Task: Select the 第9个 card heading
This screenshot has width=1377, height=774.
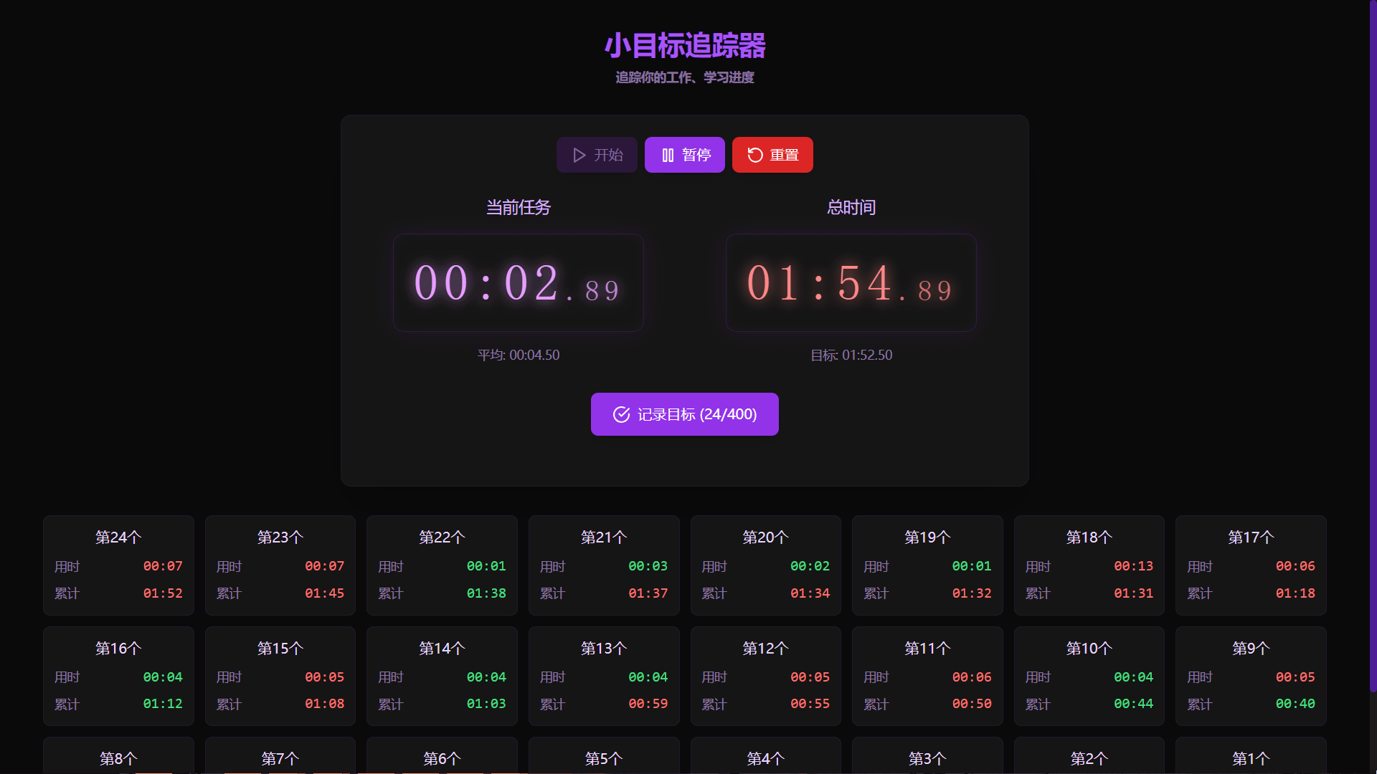Action: click(x=1251, y=649)
